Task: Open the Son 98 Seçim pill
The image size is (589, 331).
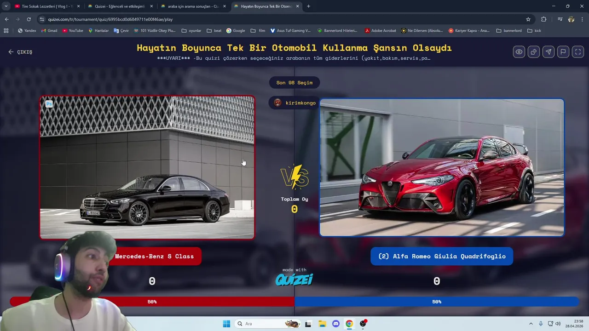Action: pyautogui.click(x=294, y=83)
